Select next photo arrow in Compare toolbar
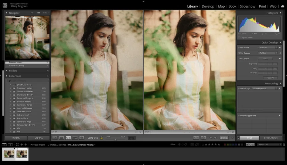287x165 pixels. click(x=215, y=138)
